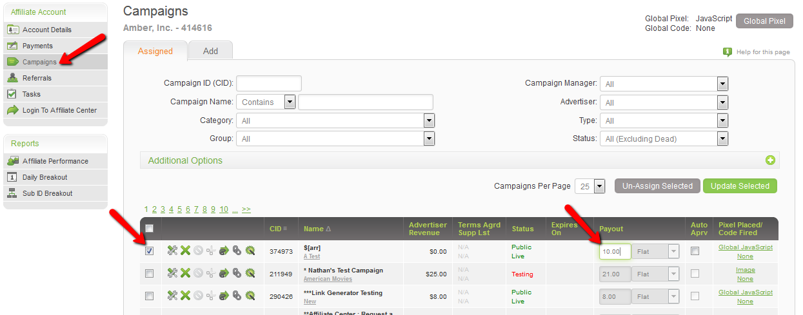This screenshot has width=803, height=315.
Task: Click the Daily Breakout report icon
Action: 12,177
